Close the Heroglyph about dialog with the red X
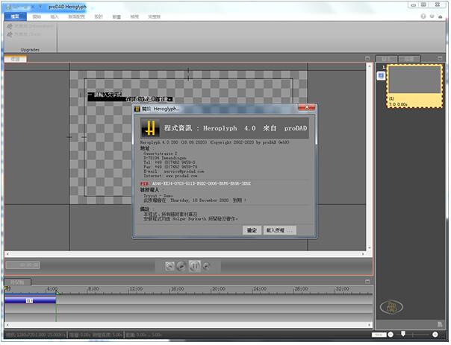The image size is (451, 345). click(307, 107)
